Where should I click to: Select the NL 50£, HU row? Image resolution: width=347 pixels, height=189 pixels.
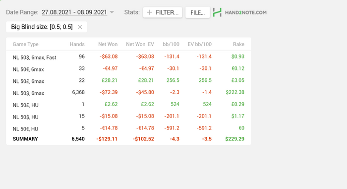128,105
